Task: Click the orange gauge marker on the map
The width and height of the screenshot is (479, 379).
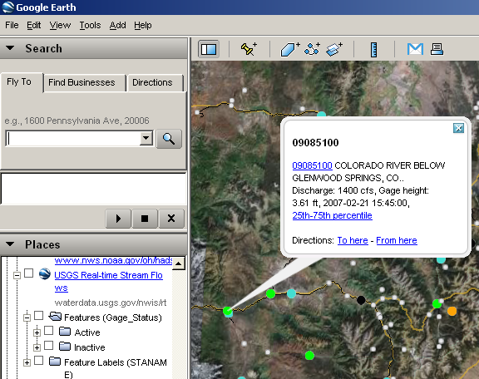Action: coord(452,311)
